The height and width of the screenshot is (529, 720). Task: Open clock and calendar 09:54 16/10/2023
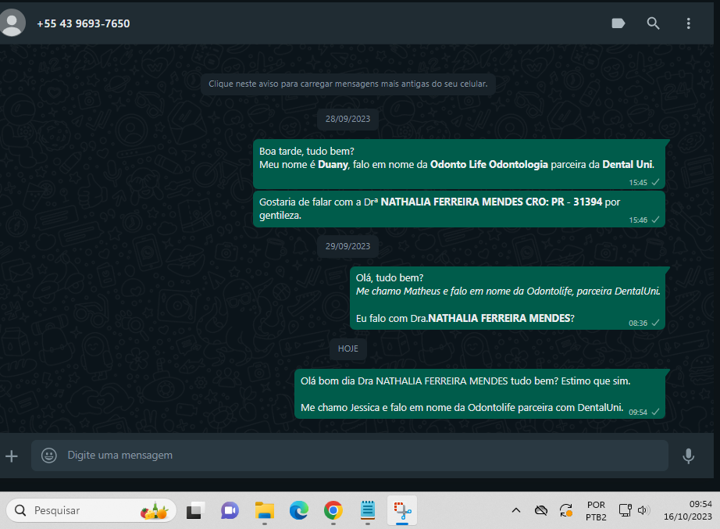687,510
